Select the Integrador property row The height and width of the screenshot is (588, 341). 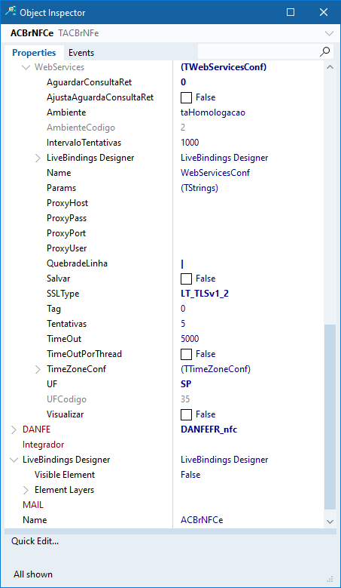[x=164, y=445]
